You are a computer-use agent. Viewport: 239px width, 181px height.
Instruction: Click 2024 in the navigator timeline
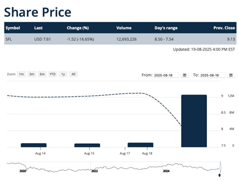click(166, 171)
